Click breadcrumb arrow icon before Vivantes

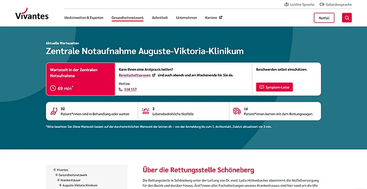55,170
